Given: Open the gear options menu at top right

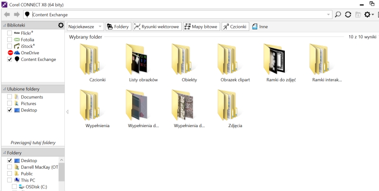Looking at the screenshot, I should point(368,15).
